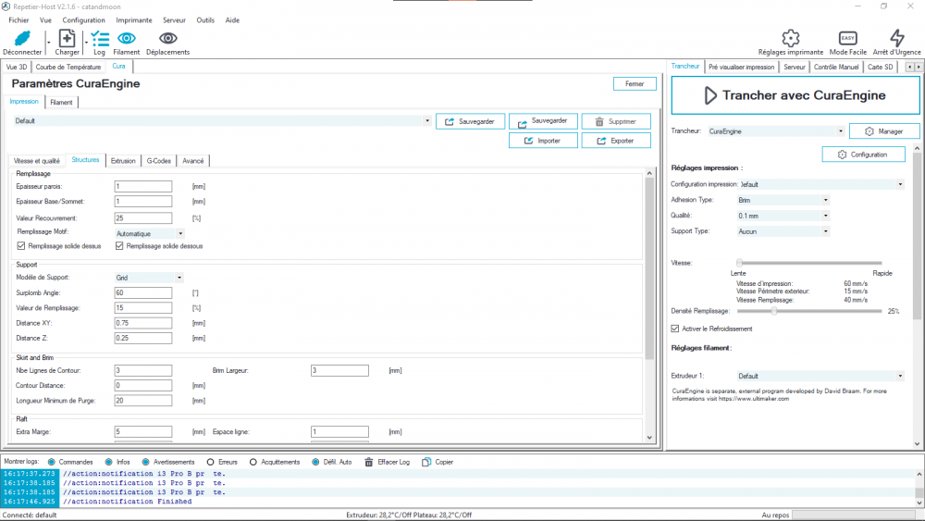Open the Fichier menu
This screenshot has width=925, height=521.
tap(18, 20)
